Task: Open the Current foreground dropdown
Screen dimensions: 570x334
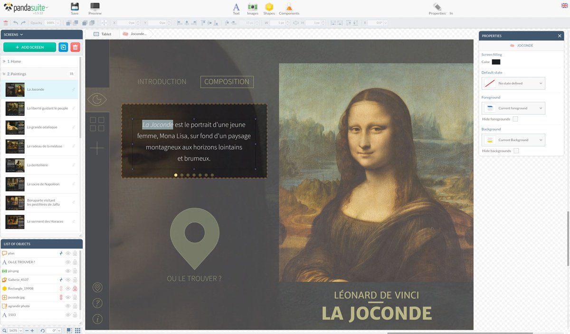Action: click(513, 108)
